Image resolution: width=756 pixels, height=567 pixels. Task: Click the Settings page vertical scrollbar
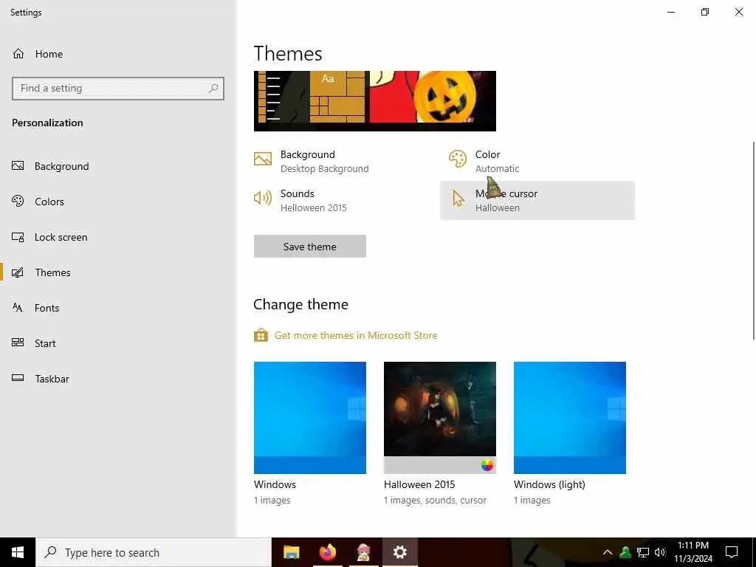point(754,241)
